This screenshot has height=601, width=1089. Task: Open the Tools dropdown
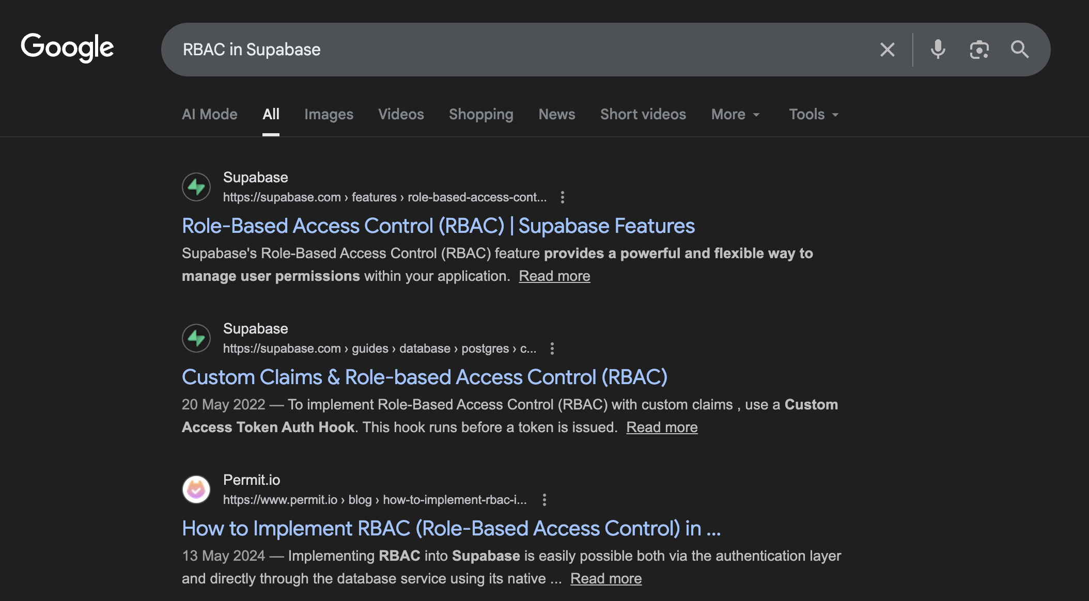(x=814, y=114)
